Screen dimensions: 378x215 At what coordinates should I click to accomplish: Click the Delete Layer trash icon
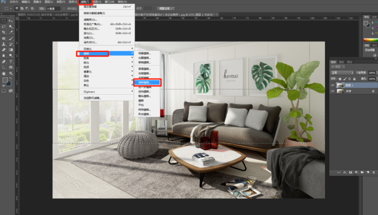tap(374, 172)
